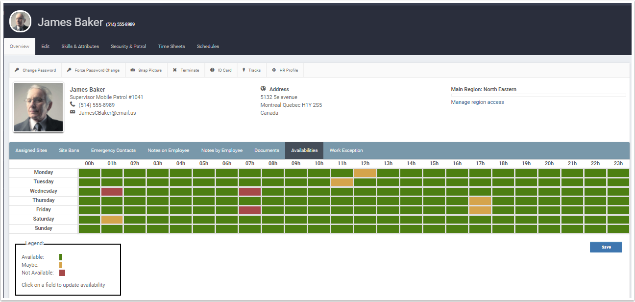Click the Save button

pos(606,247)
